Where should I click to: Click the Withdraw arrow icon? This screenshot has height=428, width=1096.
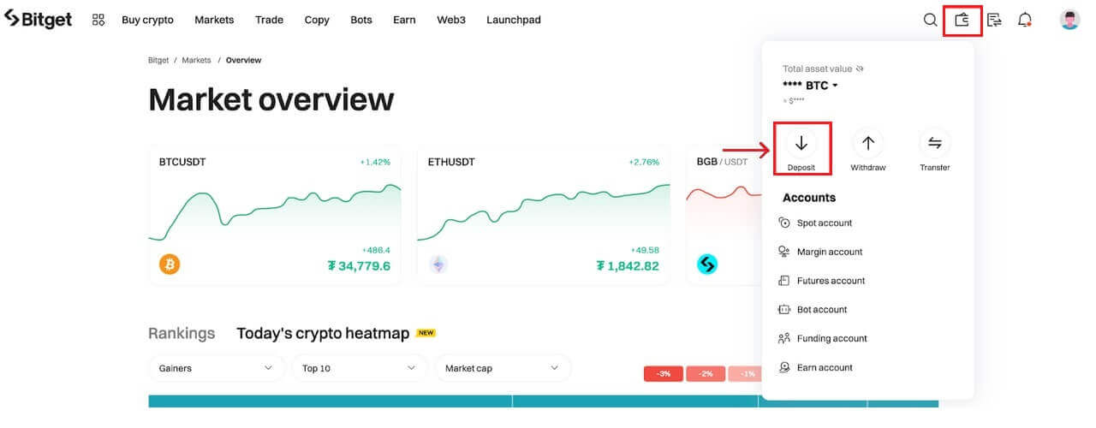(x=868, y=143)
